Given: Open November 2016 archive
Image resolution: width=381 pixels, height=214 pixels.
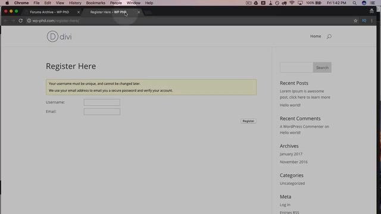Looking at the screenshot, I should tap(293, 162).
